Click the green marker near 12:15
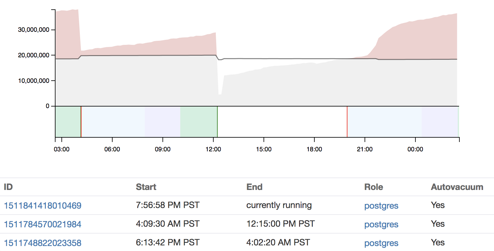Image resolution: width=494 pixels, height=251 pixels. pyautogui.click(x=217, y=121)
